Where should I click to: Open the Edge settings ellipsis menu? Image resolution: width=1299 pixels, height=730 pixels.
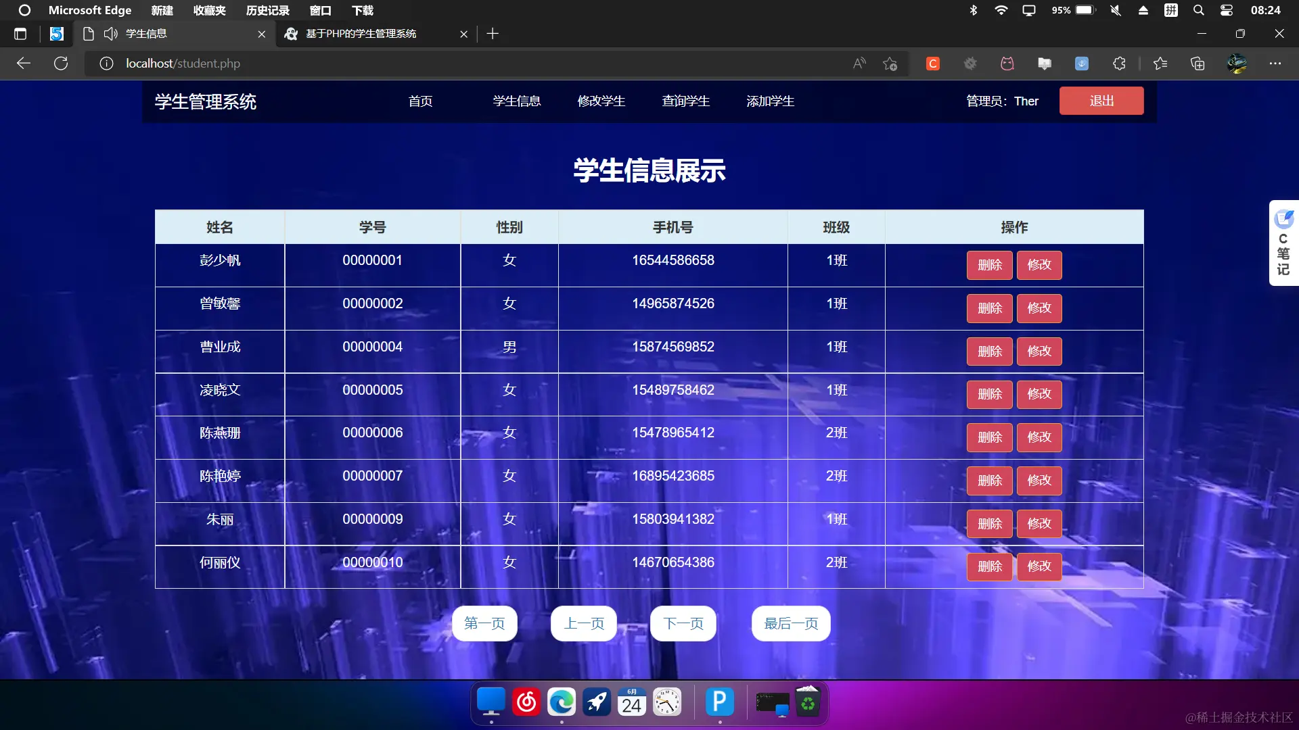tap(1275, 64)
